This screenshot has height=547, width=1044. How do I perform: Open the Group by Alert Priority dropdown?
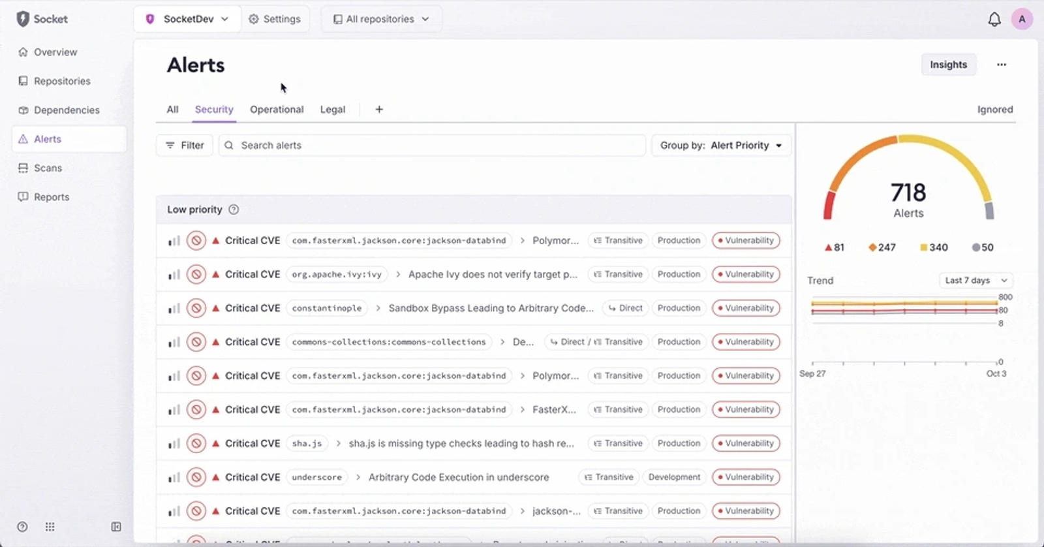coord(721,146)
